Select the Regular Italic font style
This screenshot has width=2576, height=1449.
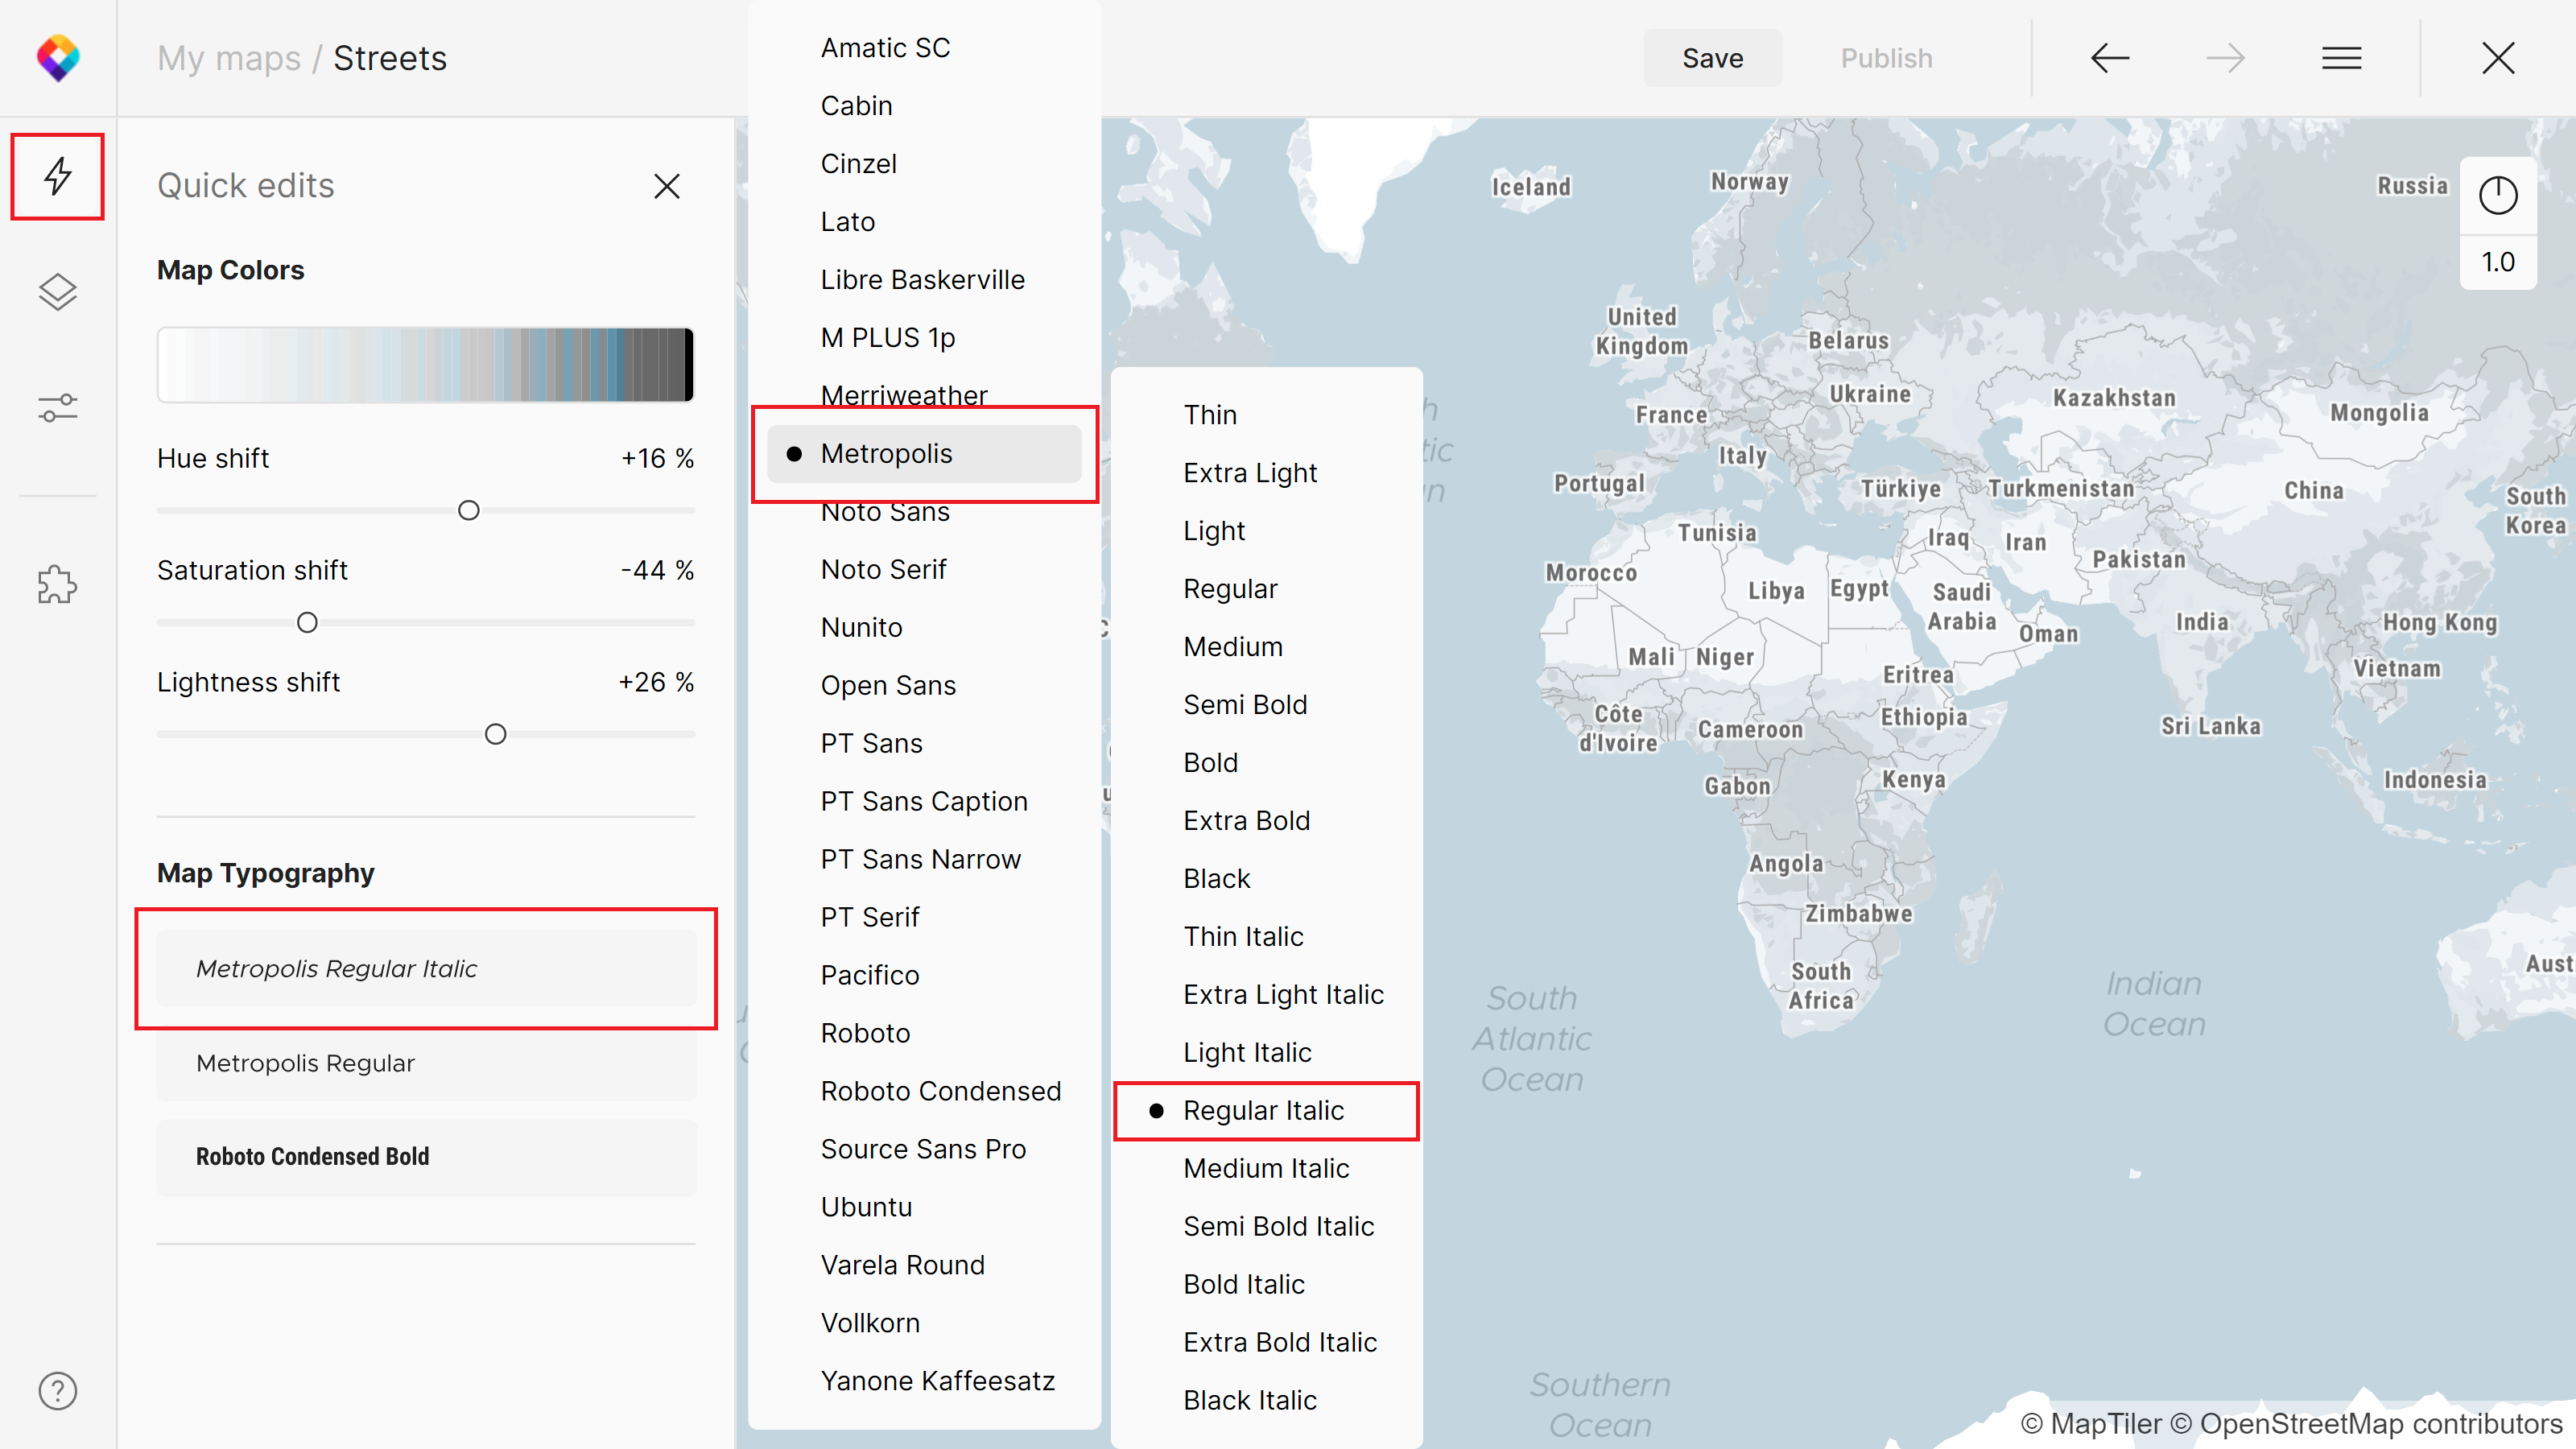click(1264, 1111)
